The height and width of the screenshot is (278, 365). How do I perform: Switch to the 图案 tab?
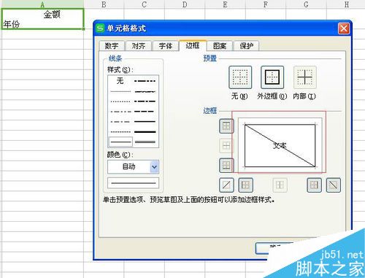click(x=220, y=46)
